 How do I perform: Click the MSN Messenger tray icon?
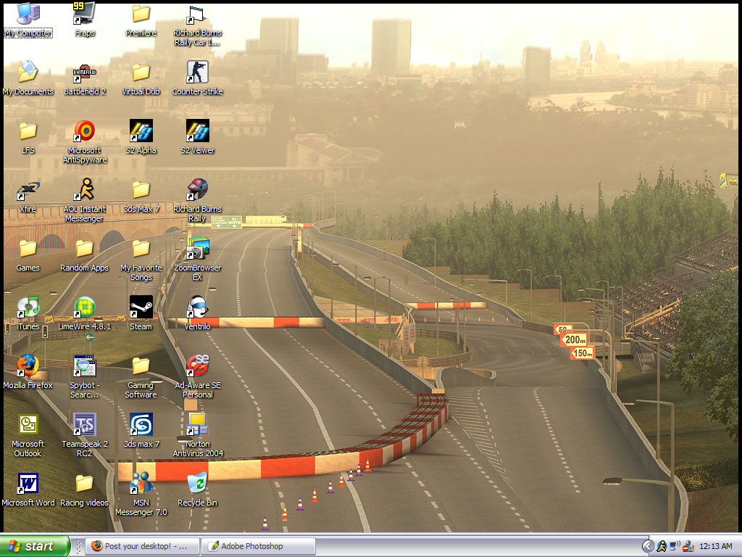[x=688, y=546]
